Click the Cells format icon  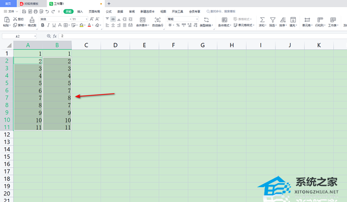click(x=307, y=20)
